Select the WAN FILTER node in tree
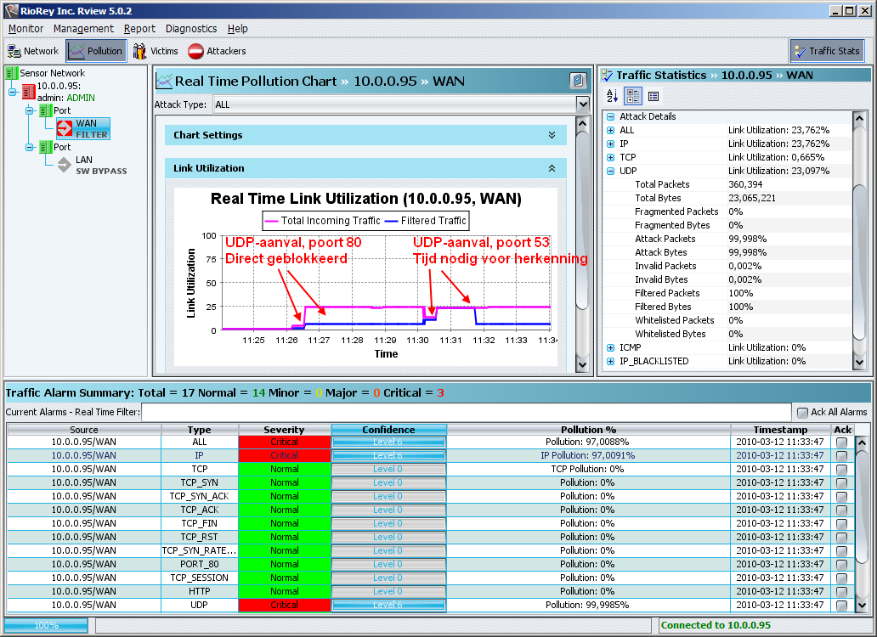Viewport: 877px width, 637px height. click(82, 128)
